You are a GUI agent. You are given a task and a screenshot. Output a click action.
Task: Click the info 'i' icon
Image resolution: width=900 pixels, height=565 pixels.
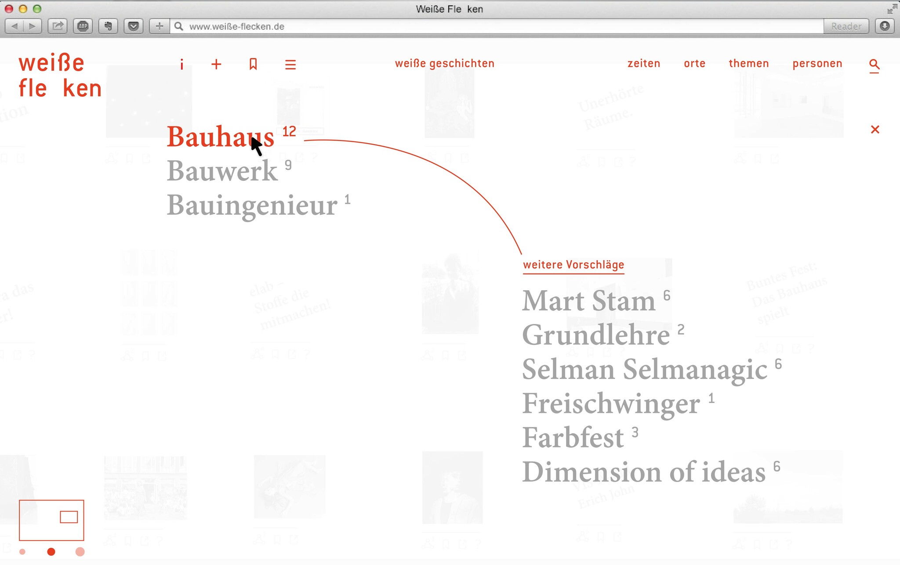(181, 65)
